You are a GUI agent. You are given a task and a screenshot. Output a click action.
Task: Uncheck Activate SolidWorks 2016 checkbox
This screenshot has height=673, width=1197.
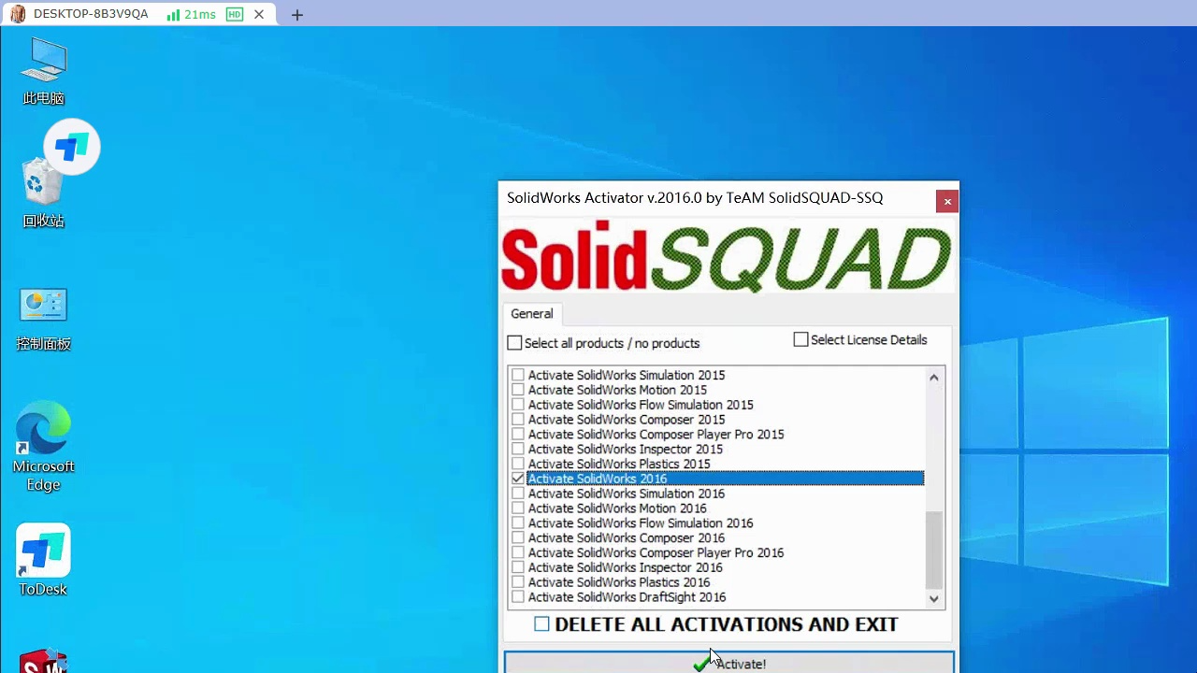518,479
